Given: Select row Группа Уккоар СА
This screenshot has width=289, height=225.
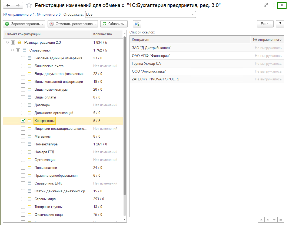Looking at the screenshot, I should point(207,63).
